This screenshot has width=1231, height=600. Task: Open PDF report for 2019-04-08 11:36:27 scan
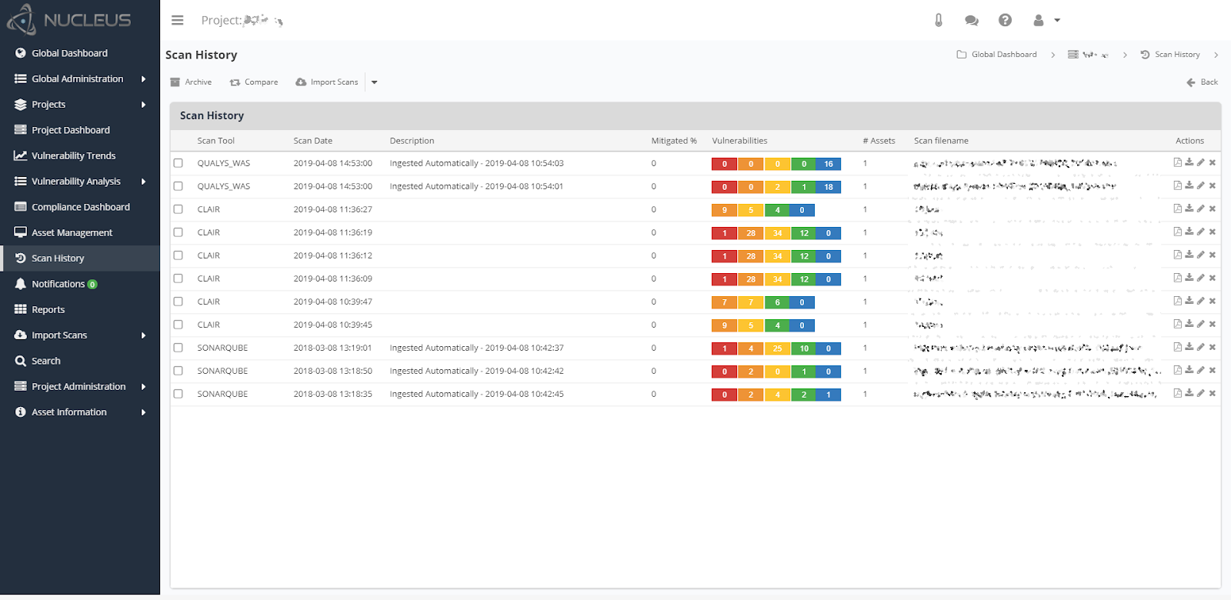tap(1177, 208)
